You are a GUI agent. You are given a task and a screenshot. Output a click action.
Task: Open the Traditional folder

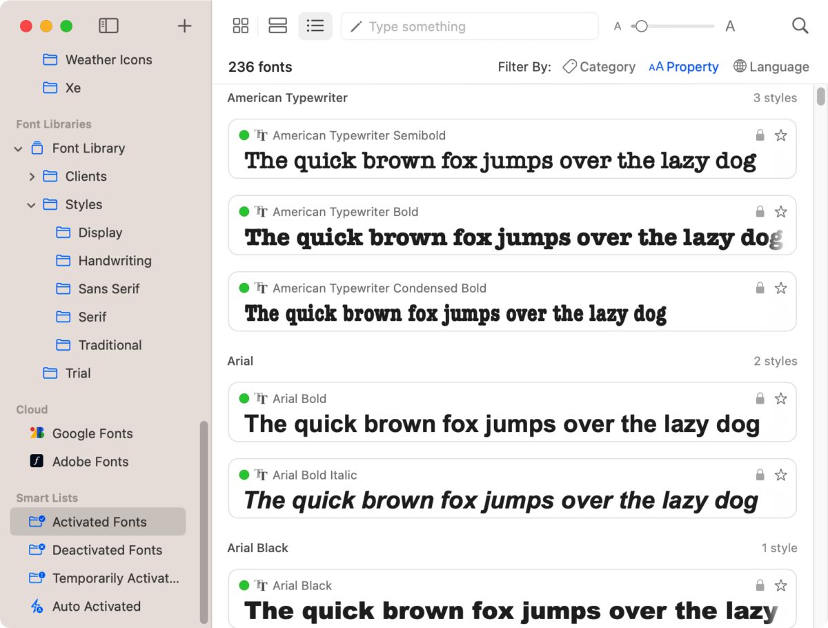tap(99, 345)
